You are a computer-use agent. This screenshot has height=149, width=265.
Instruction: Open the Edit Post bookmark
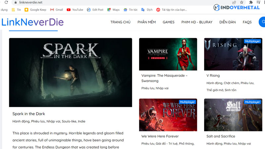click(95, 10)
